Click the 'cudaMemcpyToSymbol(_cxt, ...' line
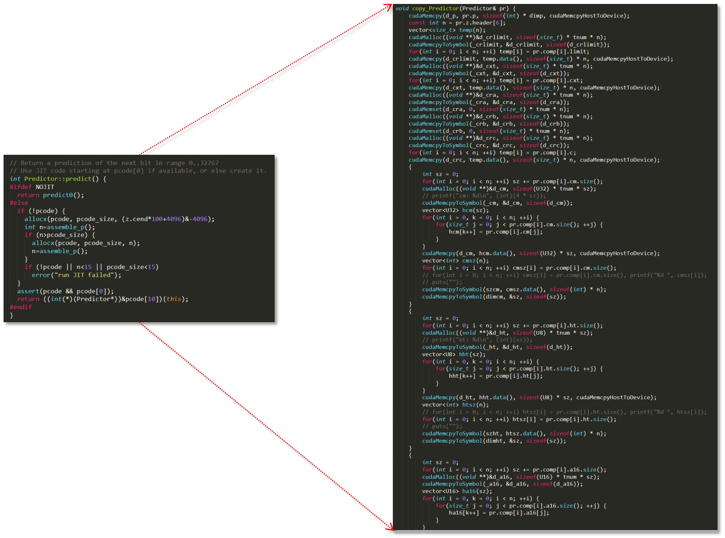 (x=489, y=73)
